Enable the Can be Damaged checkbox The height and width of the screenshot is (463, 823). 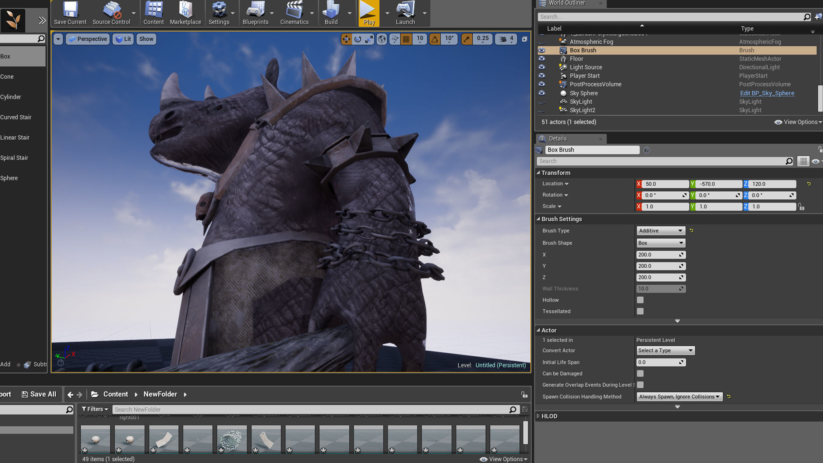[x=640, y=373]
